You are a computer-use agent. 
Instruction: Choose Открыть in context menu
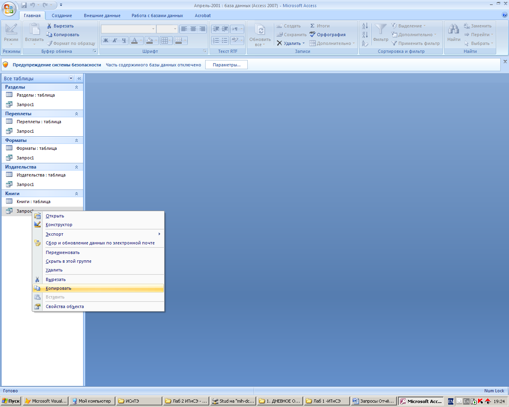(x=98, y=216)
